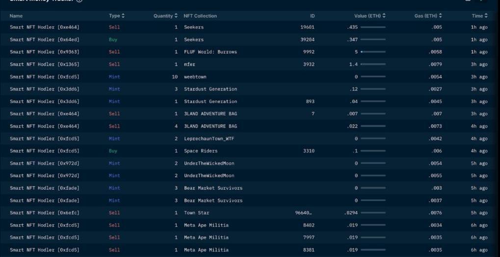500x257 pixels.
Task: Select the ID column header
Action: (x=312, y=16)
